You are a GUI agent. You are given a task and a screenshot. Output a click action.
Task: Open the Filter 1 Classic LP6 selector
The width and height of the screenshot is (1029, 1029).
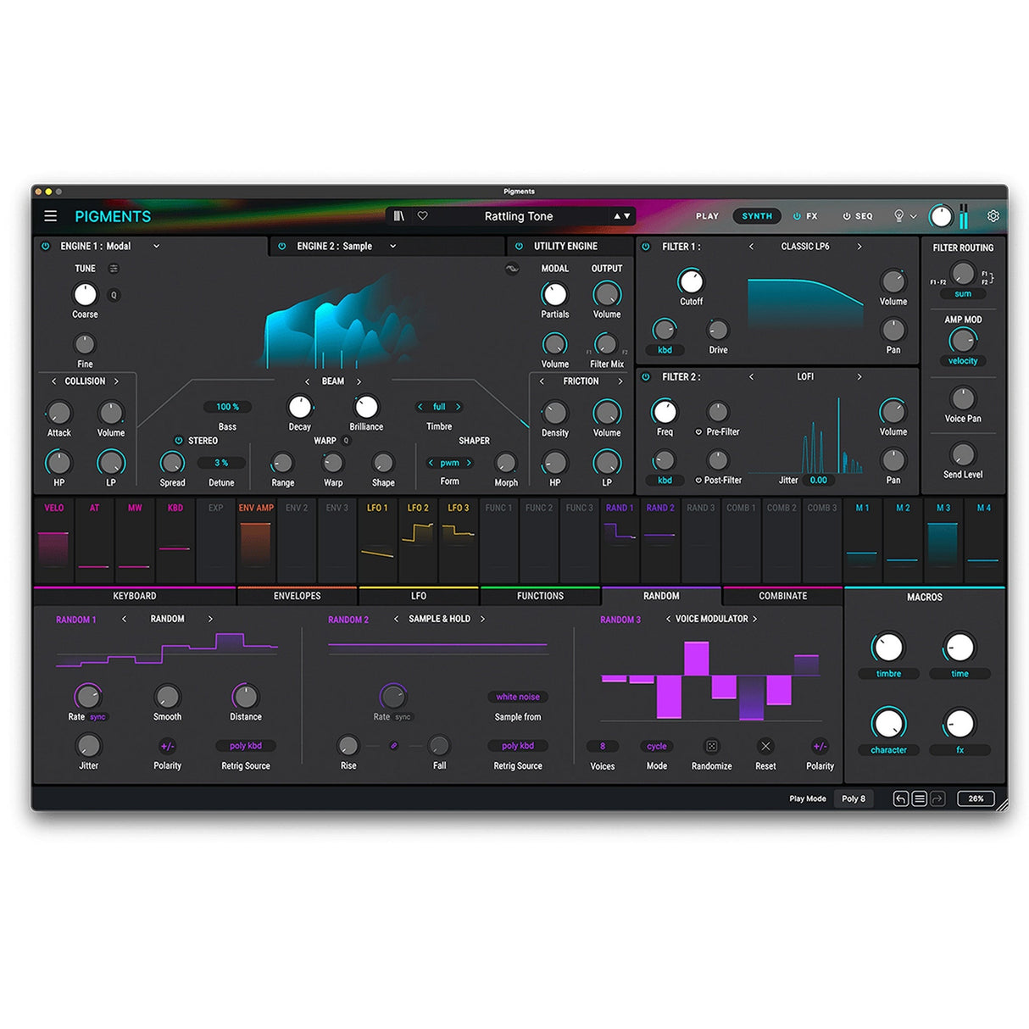tap(805, 247)
